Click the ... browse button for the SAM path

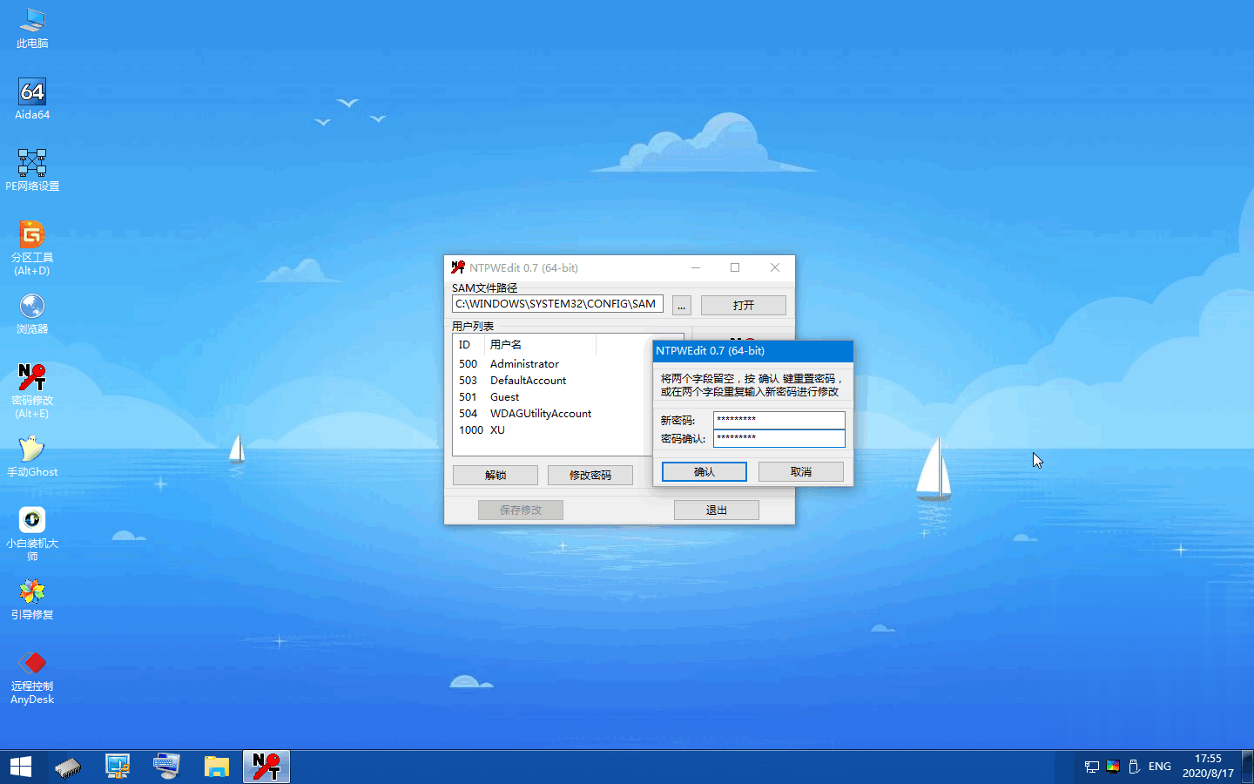[x=682, y=306]
